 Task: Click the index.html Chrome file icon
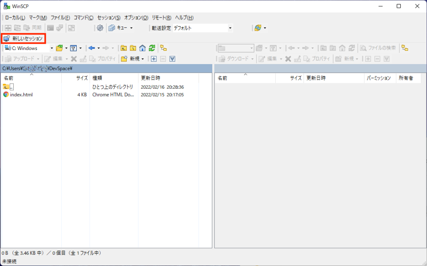(x=6, y=94)
